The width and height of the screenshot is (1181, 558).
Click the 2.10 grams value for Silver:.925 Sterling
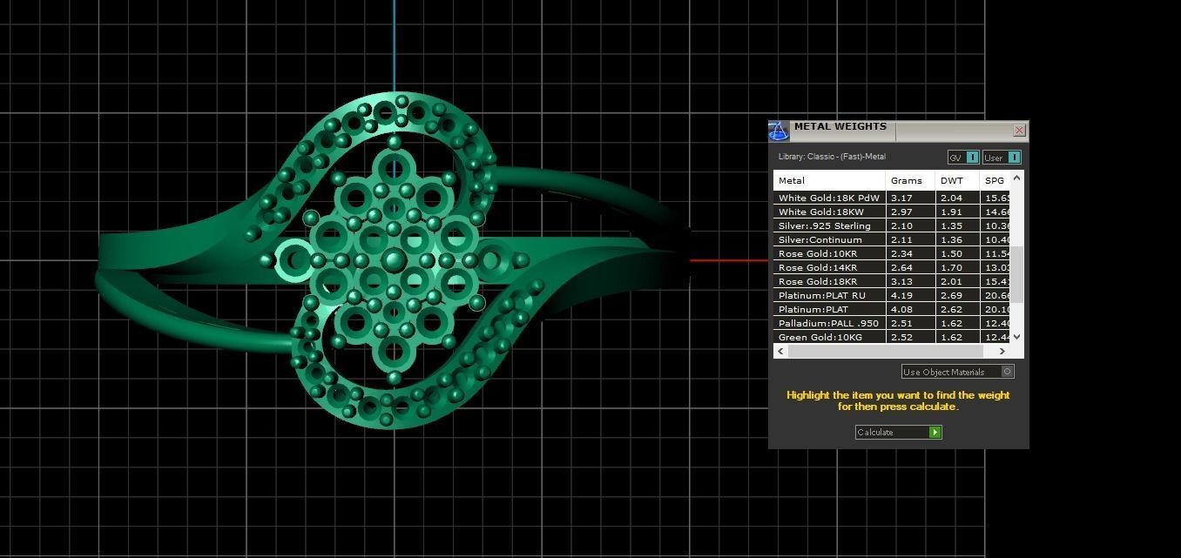(901, 225)
